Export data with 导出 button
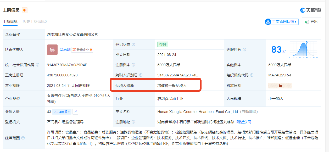 tap(311, 22)
